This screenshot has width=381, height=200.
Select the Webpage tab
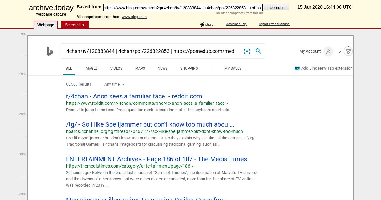pos(46,25)
